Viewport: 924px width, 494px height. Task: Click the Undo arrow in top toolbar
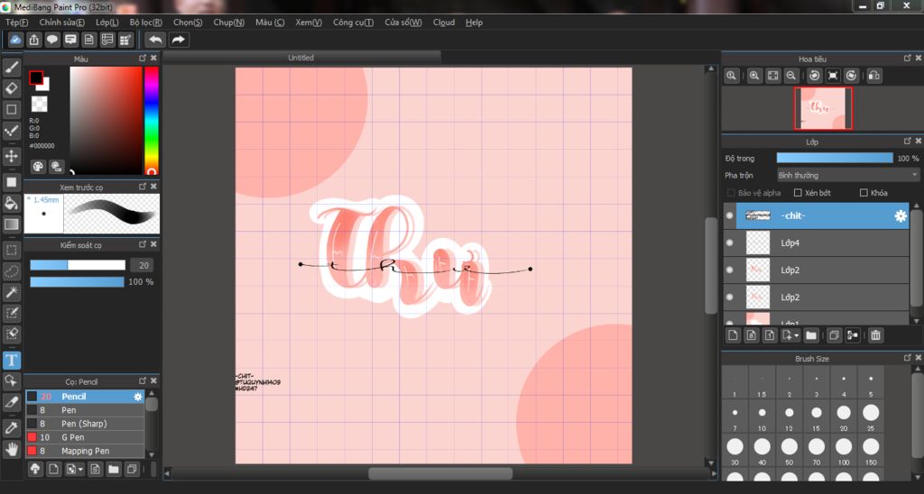155,40
